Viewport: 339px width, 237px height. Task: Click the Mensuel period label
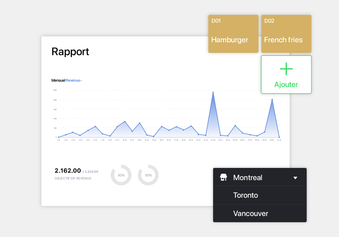pyautogui.click(x=58, y=81)
